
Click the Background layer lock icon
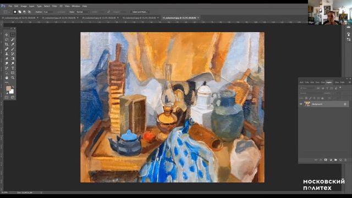[345, 104]
